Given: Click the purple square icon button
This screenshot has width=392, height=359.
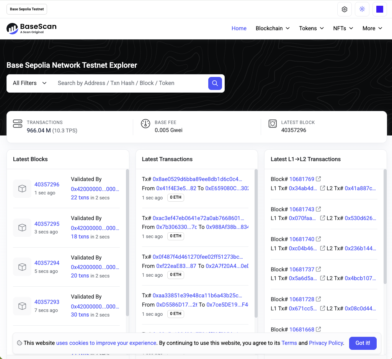Looking at the screenshot, I should point(379,9).
